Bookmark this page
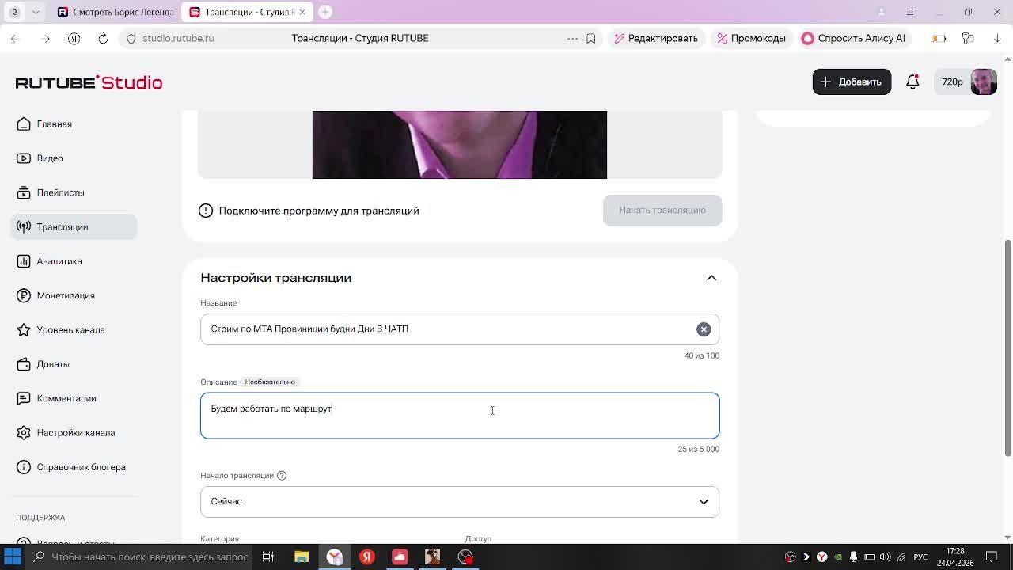This screenshot has height=570, width=1013. [590, 38]
